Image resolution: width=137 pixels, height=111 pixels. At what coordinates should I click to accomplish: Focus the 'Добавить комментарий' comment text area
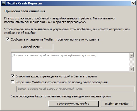click(70, 62)
